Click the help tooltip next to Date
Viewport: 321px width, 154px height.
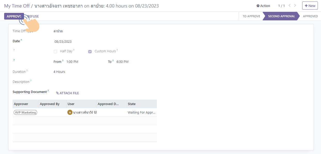[21, 40]
